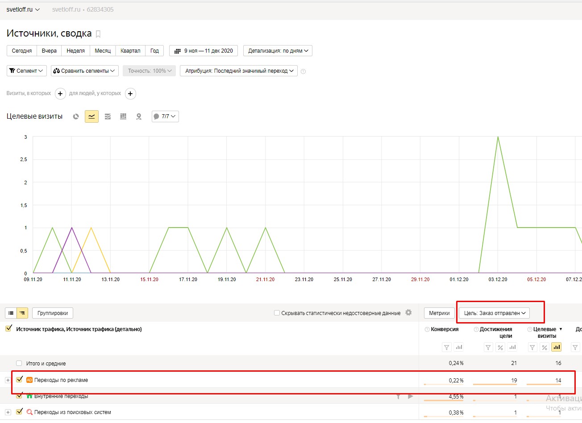Expand the Переходы из поисковых систем row
Screen dimensions: 582x423
(8, 412)
